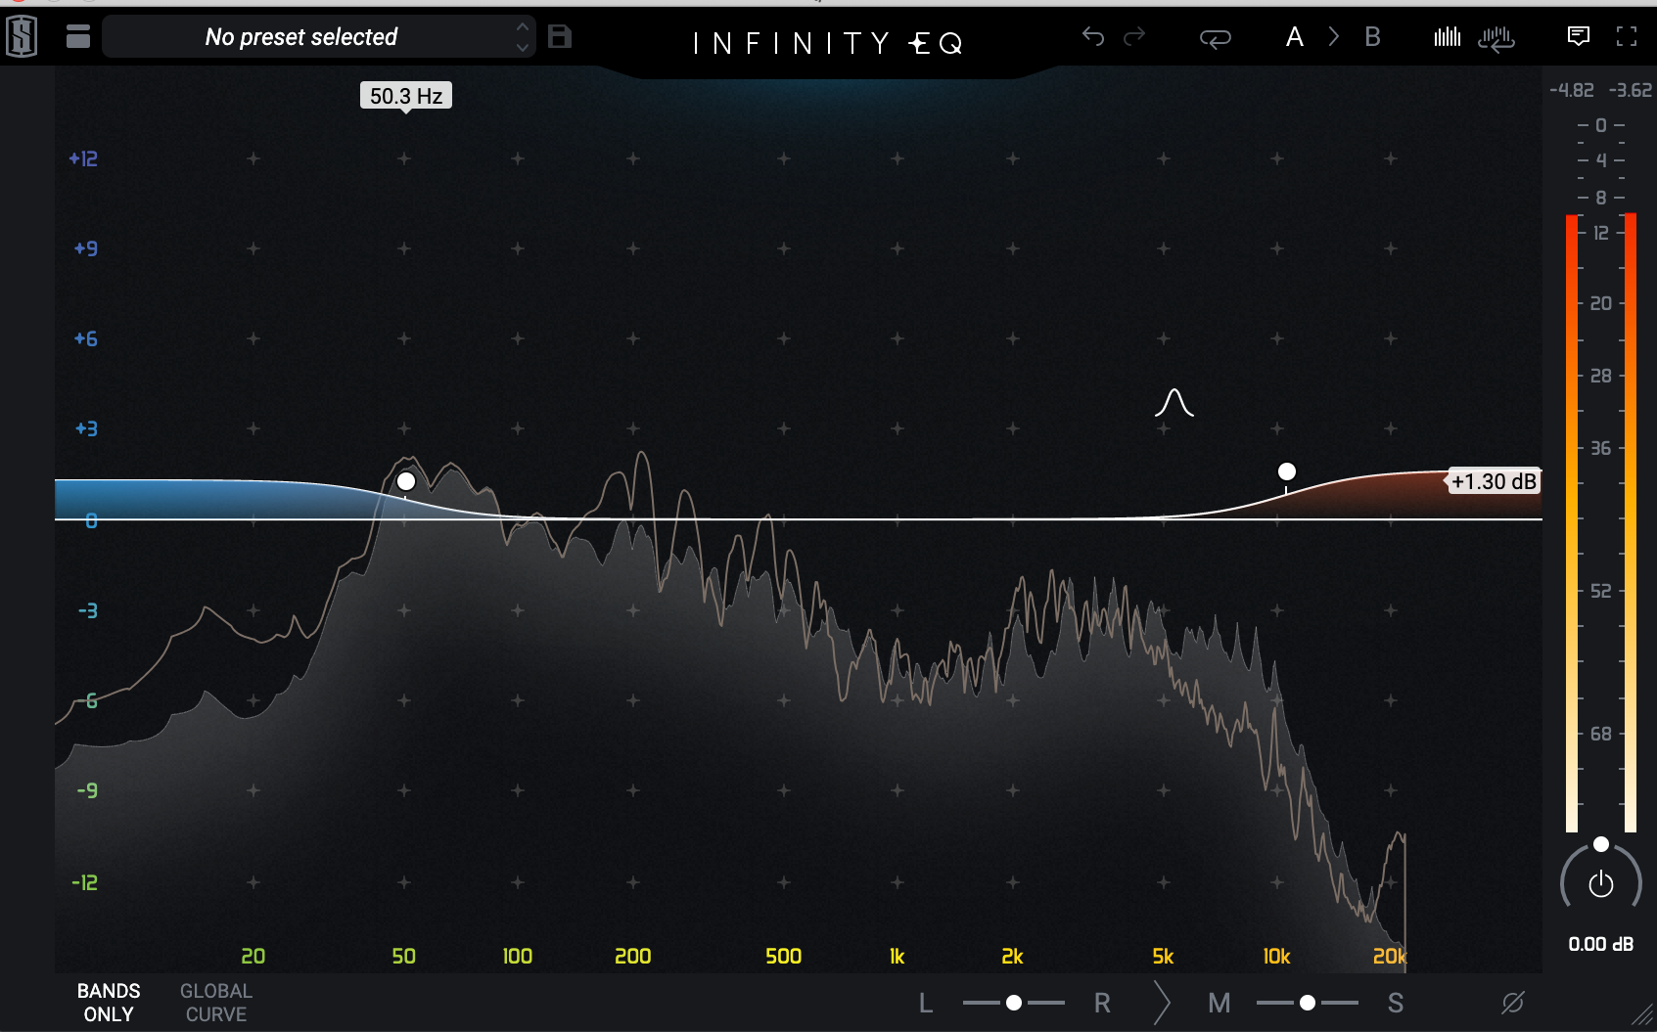The image size is (1657, 1032).
Task: Click the preset up/down stepper arrows
Action: [x=523, y=37]
